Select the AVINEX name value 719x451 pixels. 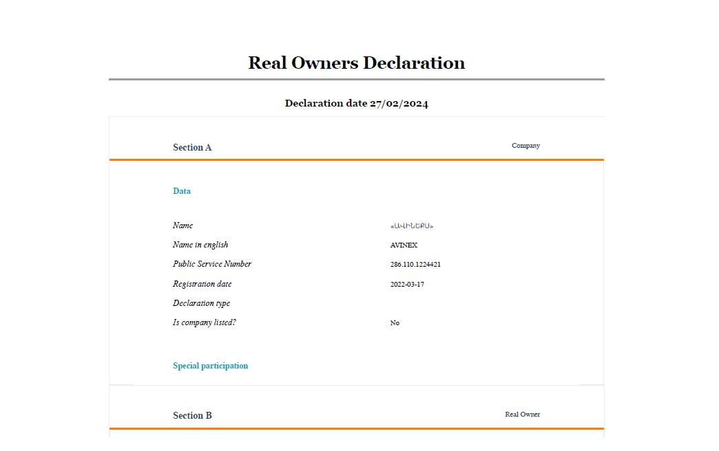404,245
